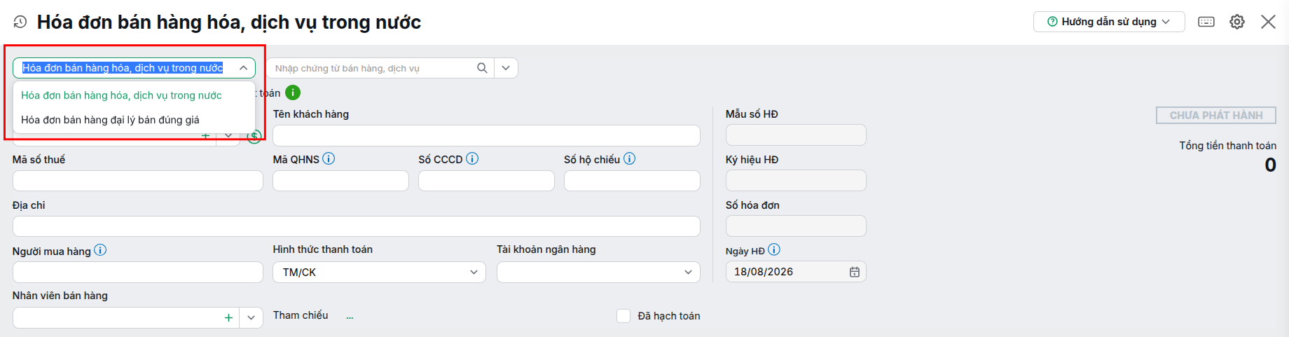The height and width of the screenshot is (337, 1289).
Task: Collapse the invoice type dropdown arrow
Action: [x=243, y=68]
